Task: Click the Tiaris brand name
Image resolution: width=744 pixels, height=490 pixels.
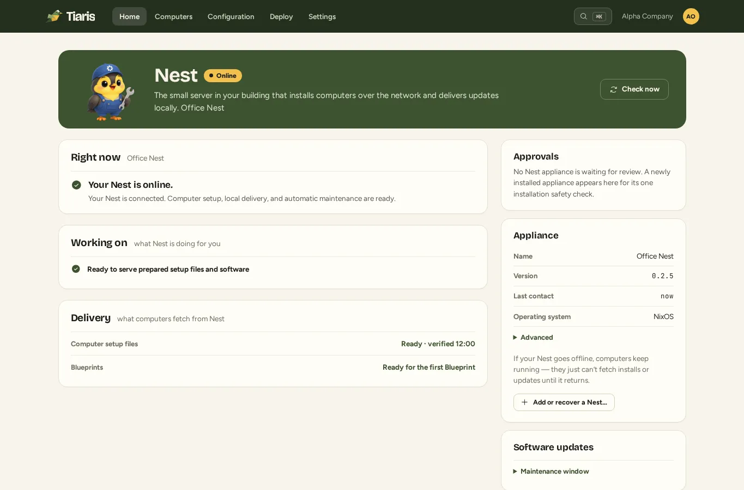Action: (x=81, y=16)
